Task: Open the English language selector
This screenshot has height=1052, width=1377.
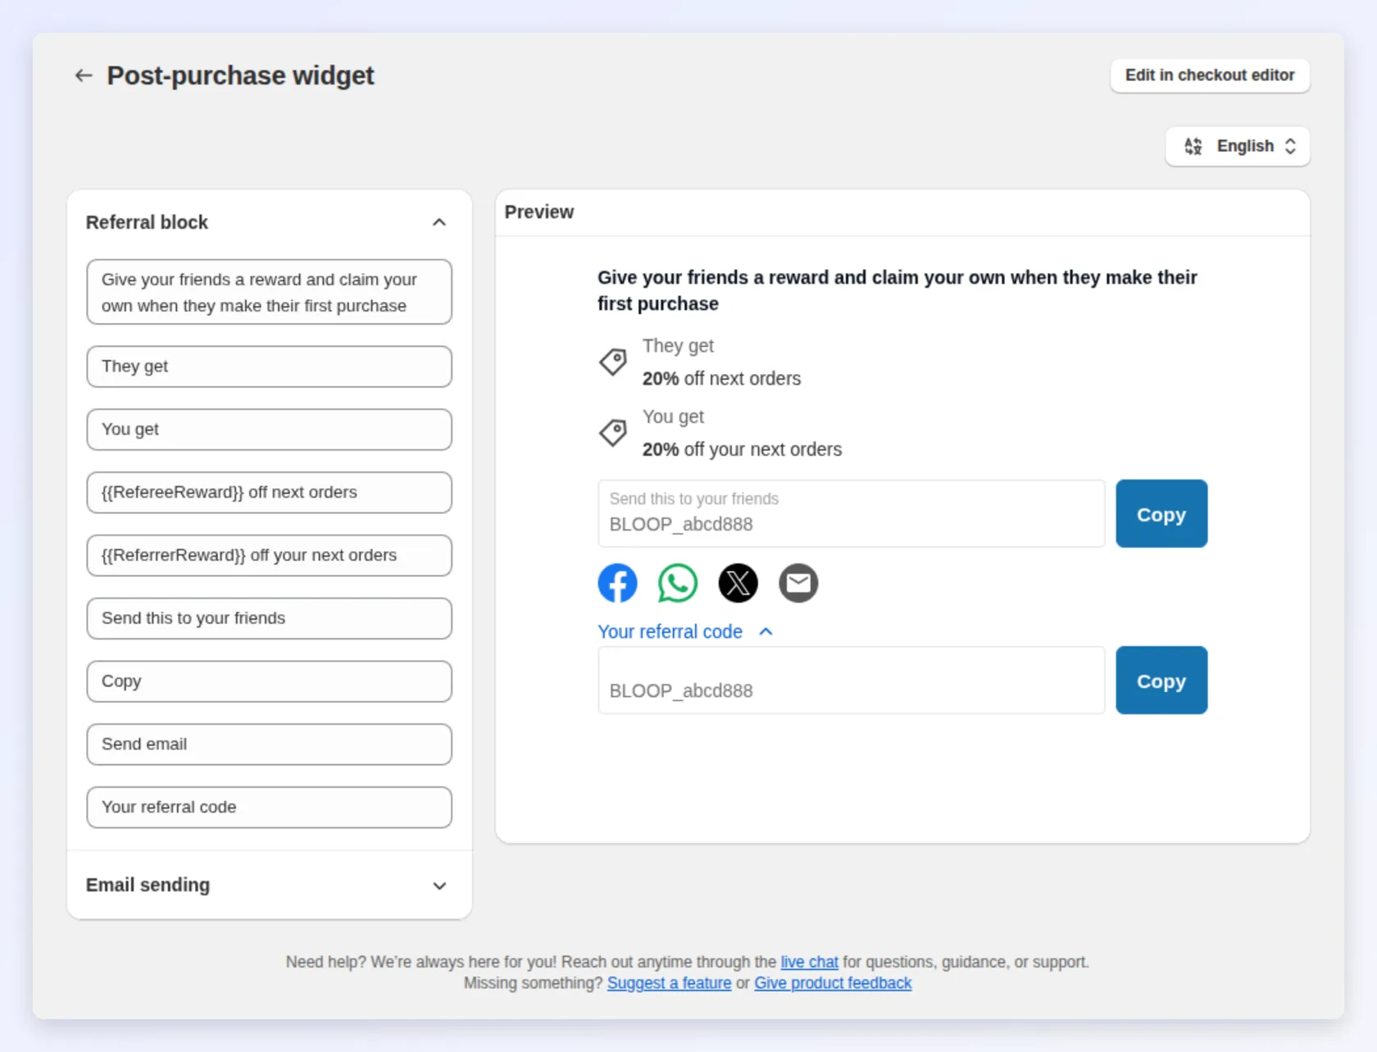Action: 1238,146
